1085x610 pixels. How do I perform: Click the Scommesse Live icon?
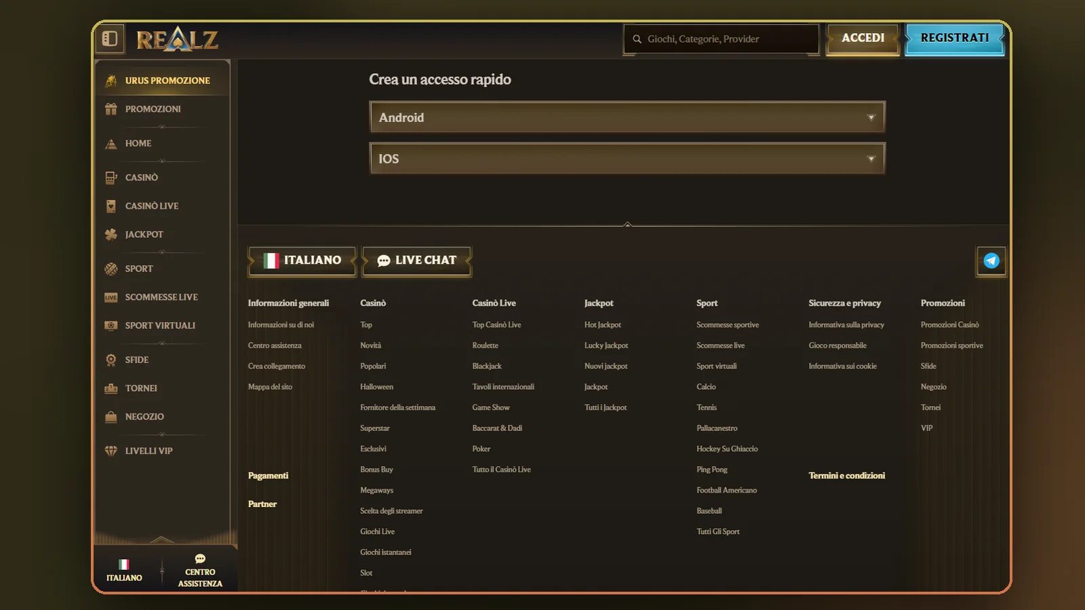click(x=111, y=298)
